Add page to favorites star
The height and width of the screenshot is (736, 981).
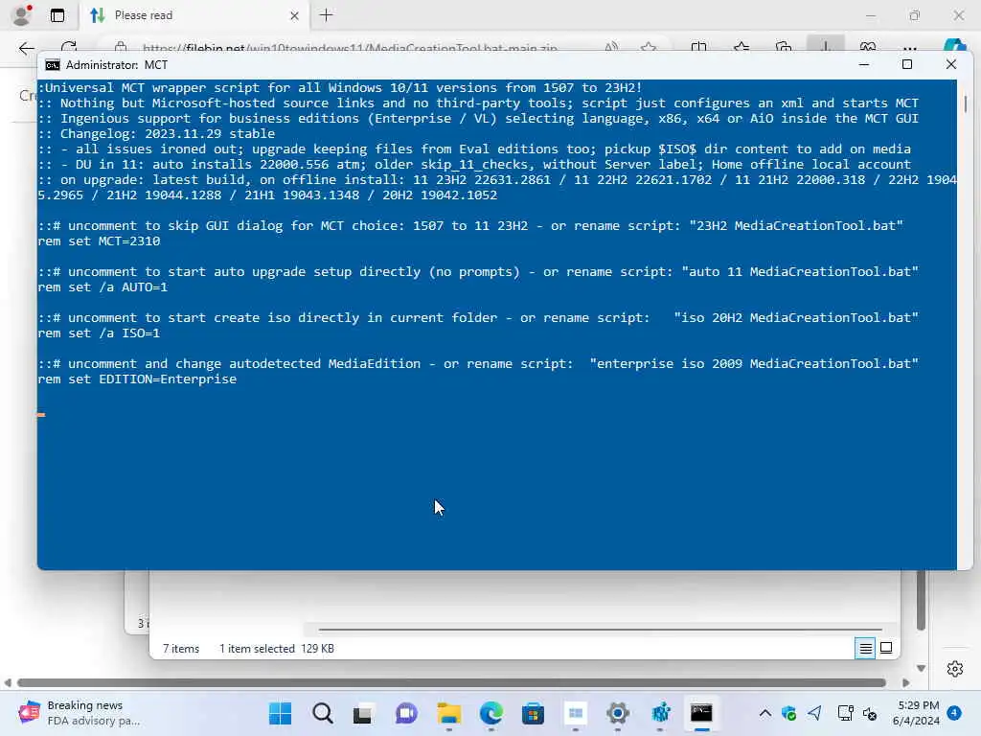(x=649, y=48)
